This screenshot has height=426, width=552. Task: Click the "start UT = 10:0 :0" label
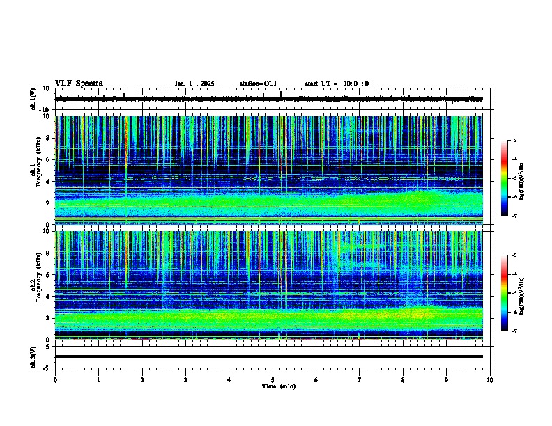(x=337, y=84)
